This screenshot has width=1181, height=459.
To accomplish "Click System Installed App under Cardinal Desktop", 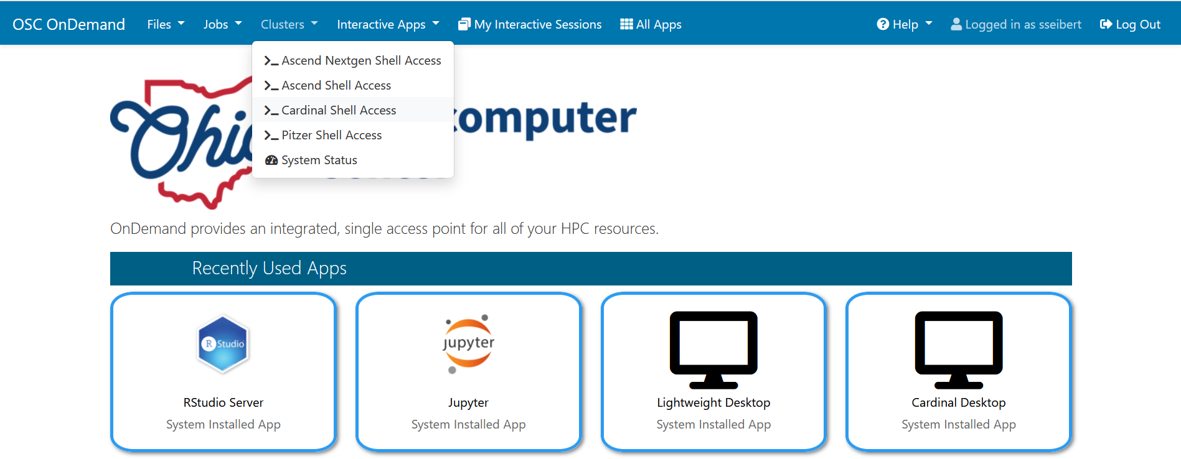I will click(959, 424).
